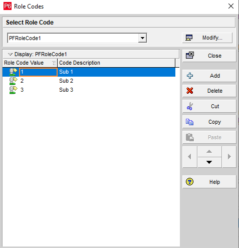Click the move up arrow button
Image resolution: width=239 pixels, height=248 pixels.
(209, 151)
